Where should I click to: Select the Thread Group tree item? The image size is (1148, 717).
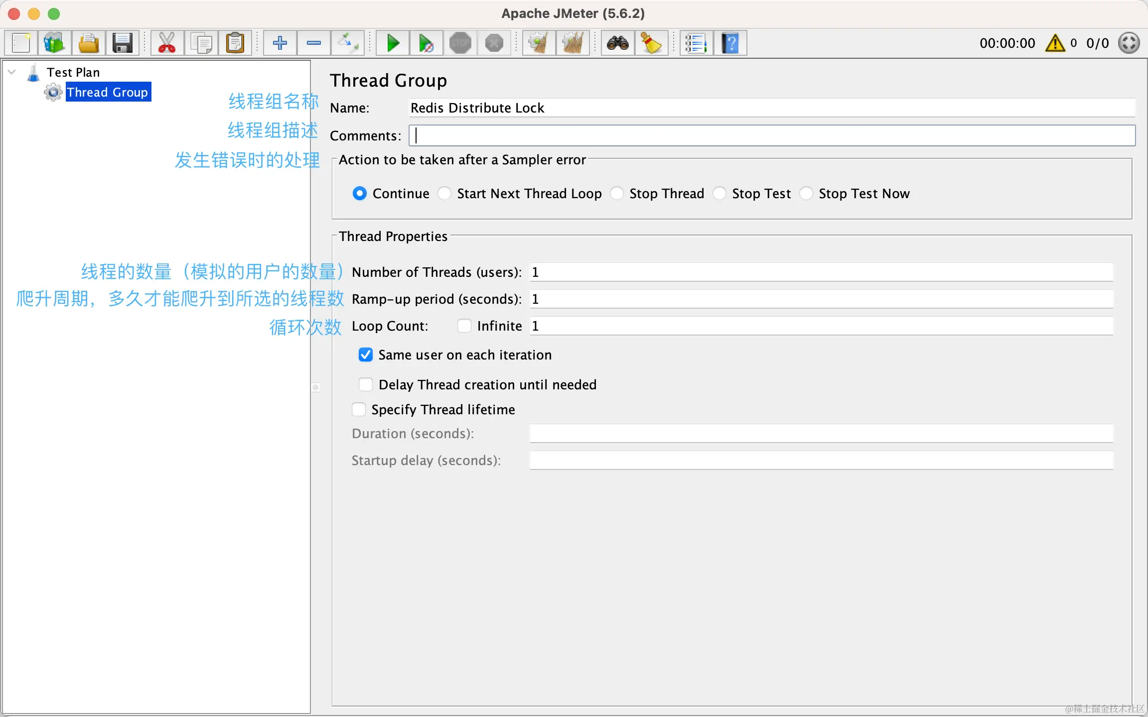(x=108, y=92)
